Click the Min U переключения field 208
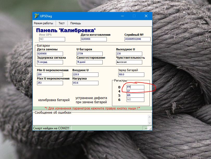211x159 pixels. tap(50, 75)
